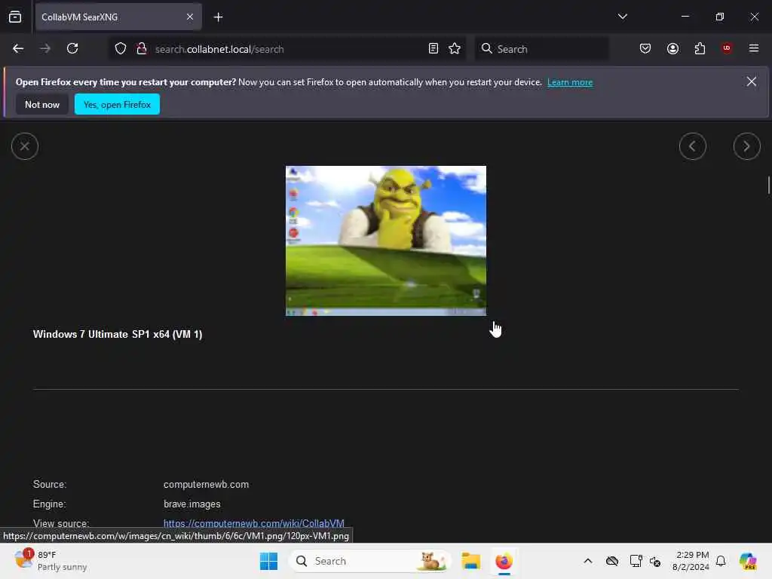Choose Not now in notification

[42, 104]
